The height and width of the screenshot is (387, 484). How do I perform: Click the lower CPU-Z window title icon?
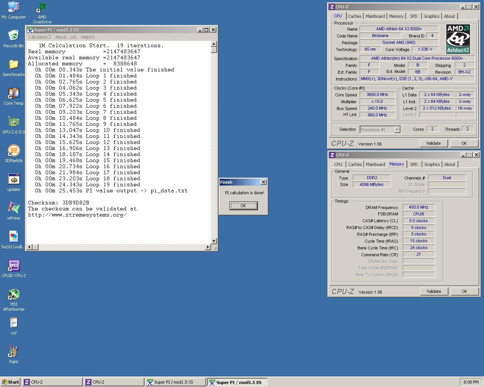[332, 155]
